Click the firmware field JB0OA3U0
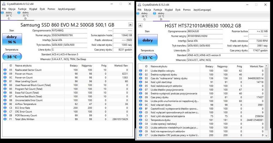 pyautogui.click(x=205, y=31)
